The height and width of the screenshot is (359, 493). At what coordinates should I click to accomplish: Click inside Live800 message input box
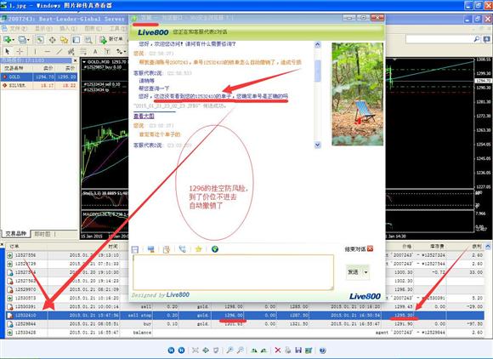233,272
